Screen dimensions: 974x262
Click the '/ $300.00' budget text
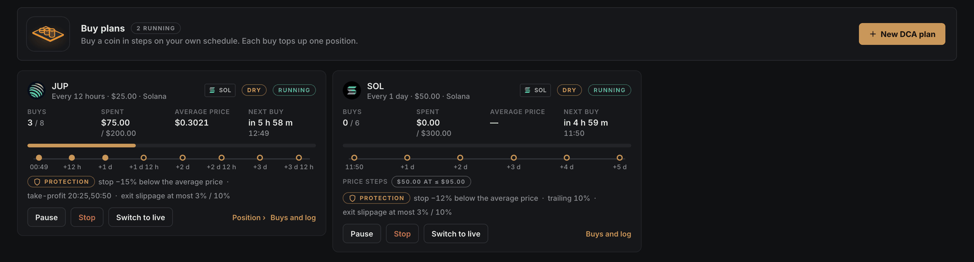[434, 133]
